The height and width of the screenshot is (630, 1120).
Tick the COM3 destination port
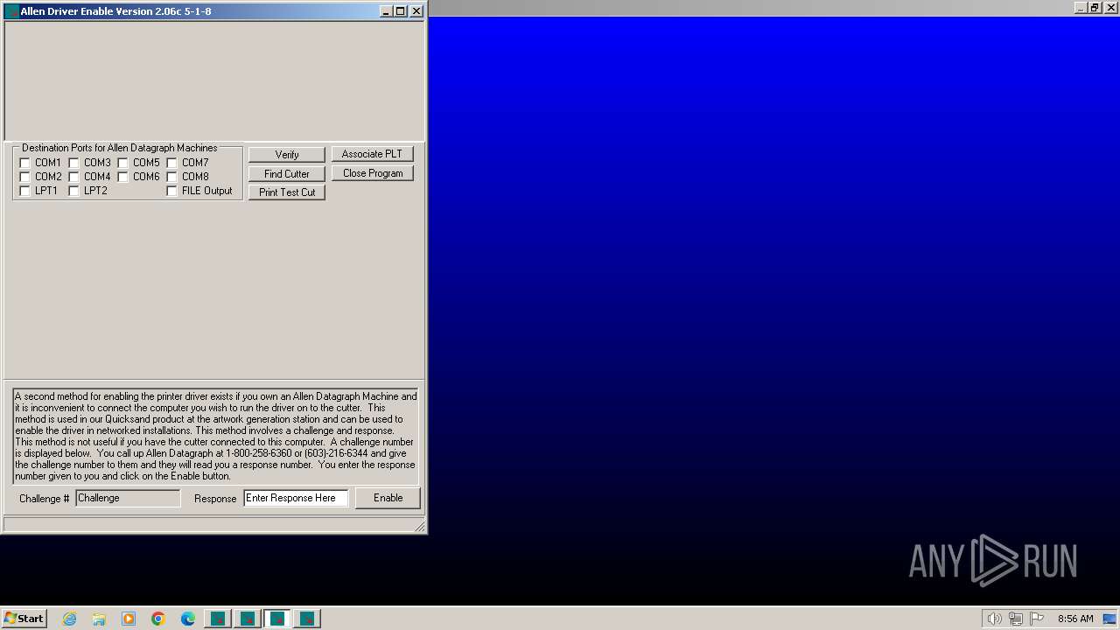point(74,163)
